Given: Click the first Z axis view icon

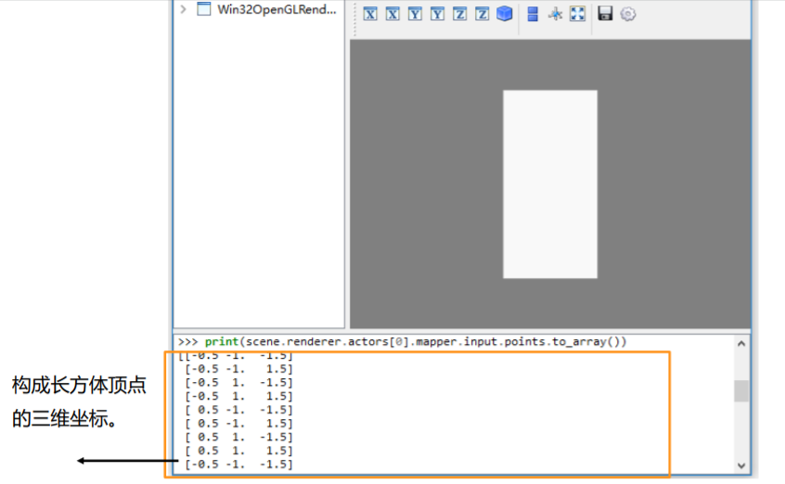Looking at the screenshot, I should click(x=459, y=14).
